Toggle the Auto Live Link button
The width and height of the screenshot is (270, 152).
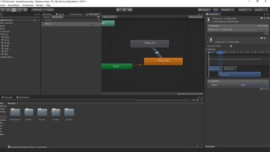pos(195,17)
